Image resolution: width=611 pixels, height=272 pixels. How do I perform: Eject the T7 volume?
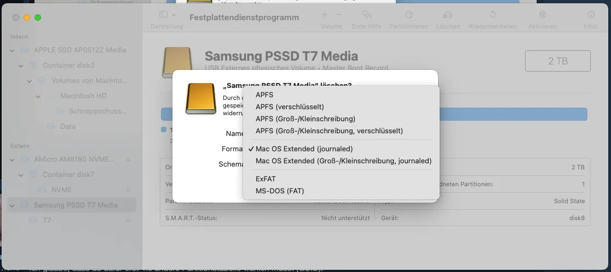coord(128,220)
